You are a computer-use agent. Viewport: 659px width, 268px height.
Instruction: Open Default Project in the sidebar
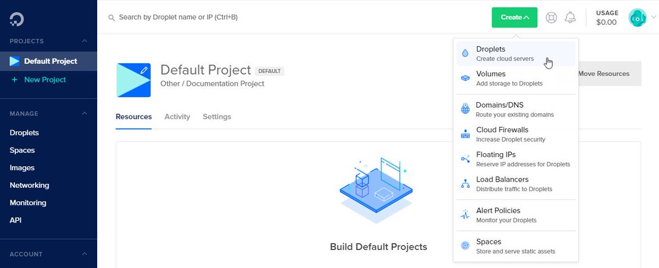tap(48, 61)
